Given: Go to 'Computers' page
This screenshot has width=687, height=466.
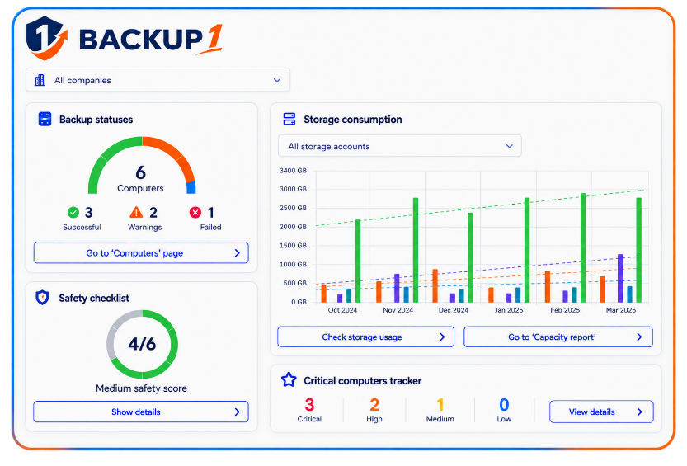Looking at the screenshot, I should [141, 252].
